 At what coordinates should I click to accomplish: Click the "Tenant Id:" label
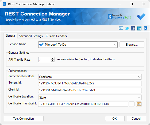pyautogui.click(x=15, y=83)
